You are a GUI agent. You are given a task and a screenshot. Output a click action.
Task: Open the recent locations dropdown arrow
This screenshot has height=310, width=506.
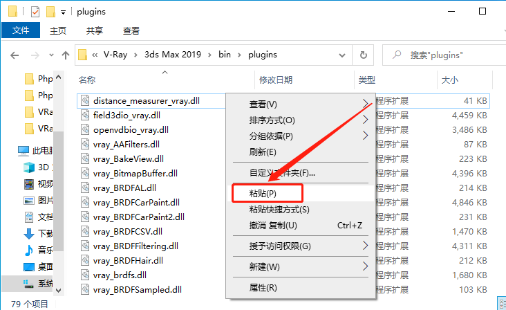[x=51, y=55]
